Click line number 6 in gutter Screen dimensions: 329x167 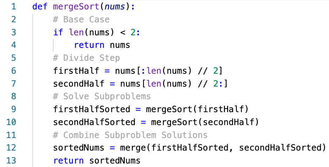pos(14,71)
